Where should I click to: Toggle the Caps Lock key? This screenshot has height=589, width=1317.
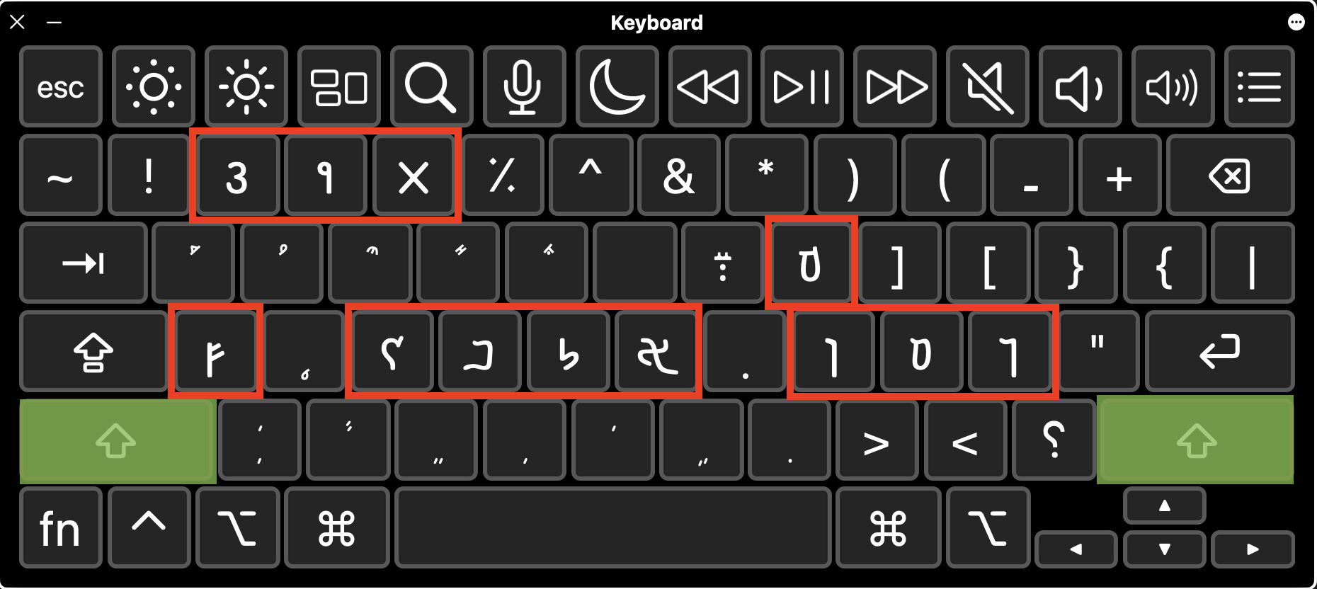(93, 352)
